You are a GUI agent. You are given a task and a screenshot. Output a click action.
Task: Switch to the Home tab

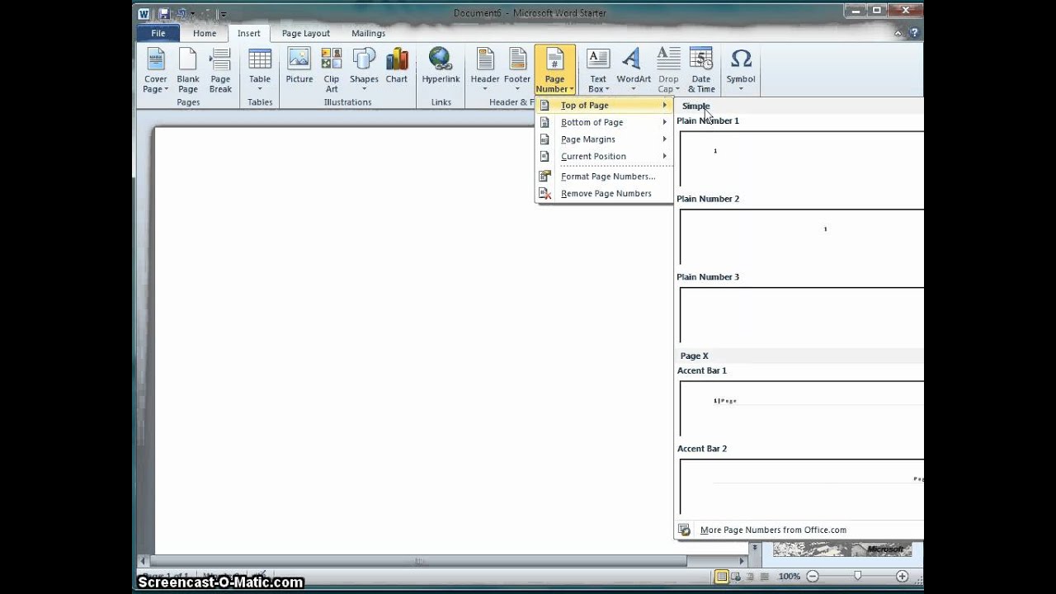click(x=205, y=33)
